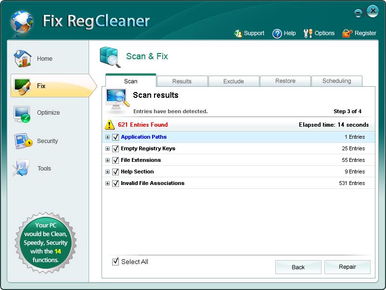This screenshot has width=386, height=290.
Task: Switch to the Results tab
Action: click(x=182, y=81)
